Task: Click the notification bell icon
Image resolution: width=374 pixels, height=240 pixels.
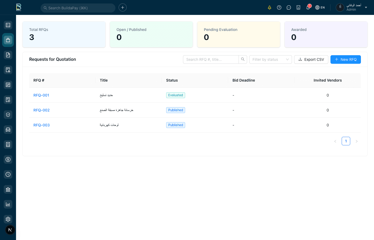Action: pyautogui.click(x=308, y=7)
